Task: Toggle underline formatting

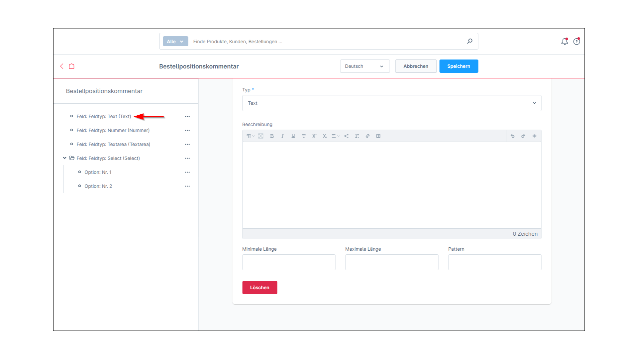Action: coord(293,136)
